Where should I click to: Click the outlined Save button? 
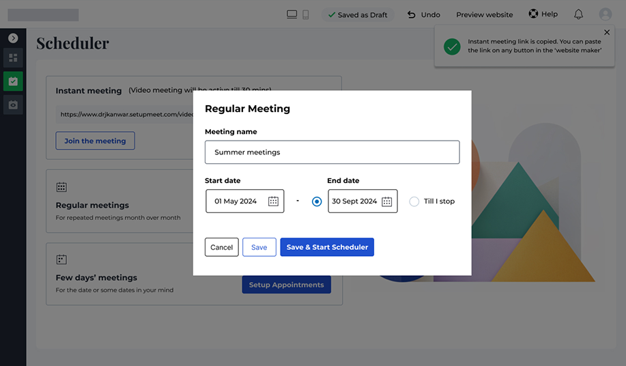click(259, 247)
